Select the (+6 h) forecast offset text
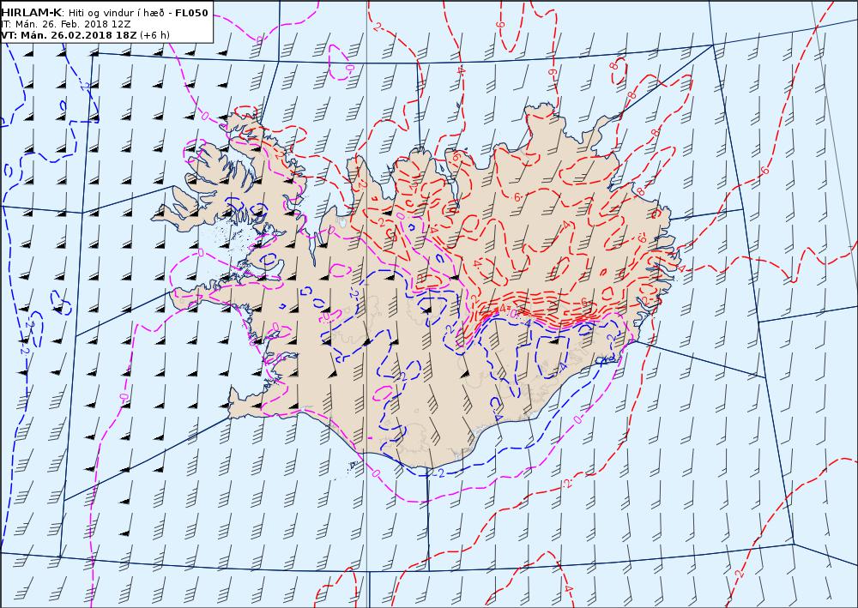The height and width of the screenshot is (608, 858). (x=154, y=35)
